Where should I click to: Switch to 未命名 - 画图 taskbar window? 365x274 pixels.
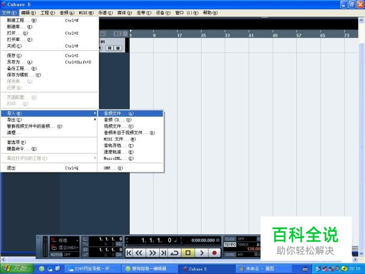264,269
